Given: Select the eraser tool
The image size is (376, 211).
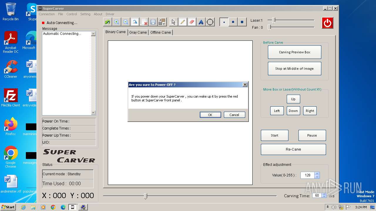Looking at the screenshot, I should pos(192,22).
